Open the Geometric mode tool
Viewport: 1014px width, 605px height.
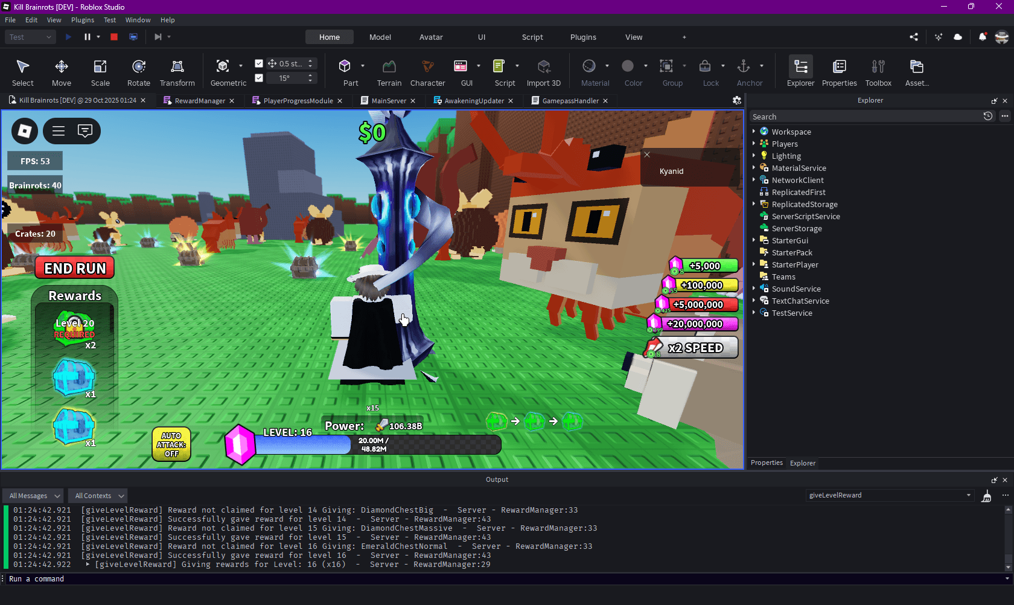223,72
